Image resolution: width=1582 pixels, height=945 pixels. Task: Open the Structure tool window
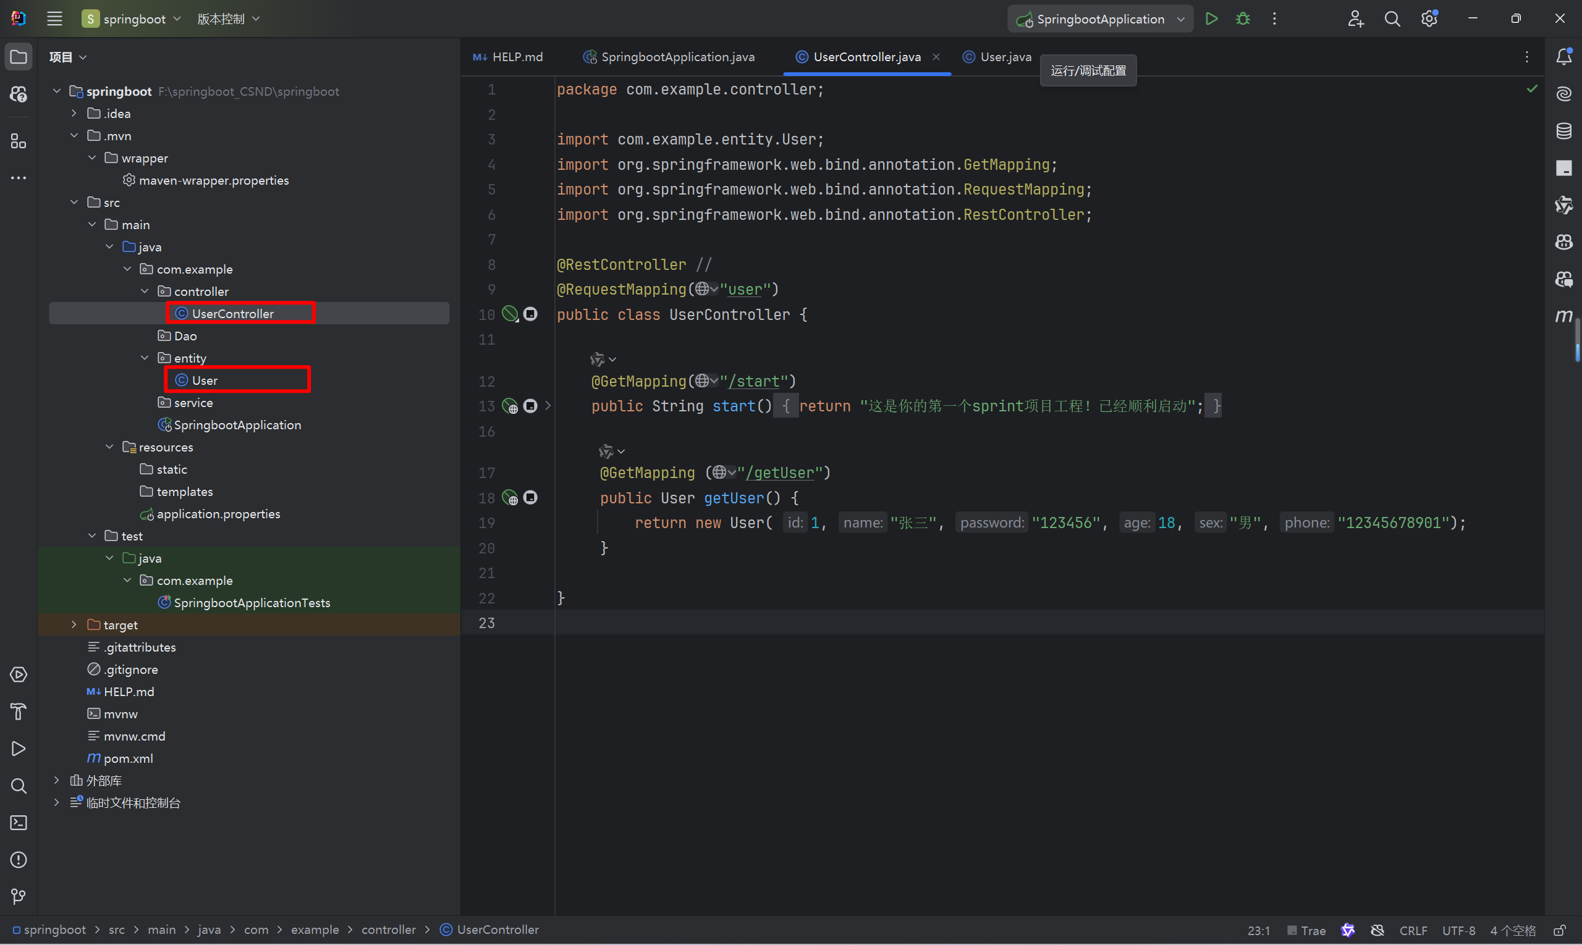point(19,141)
